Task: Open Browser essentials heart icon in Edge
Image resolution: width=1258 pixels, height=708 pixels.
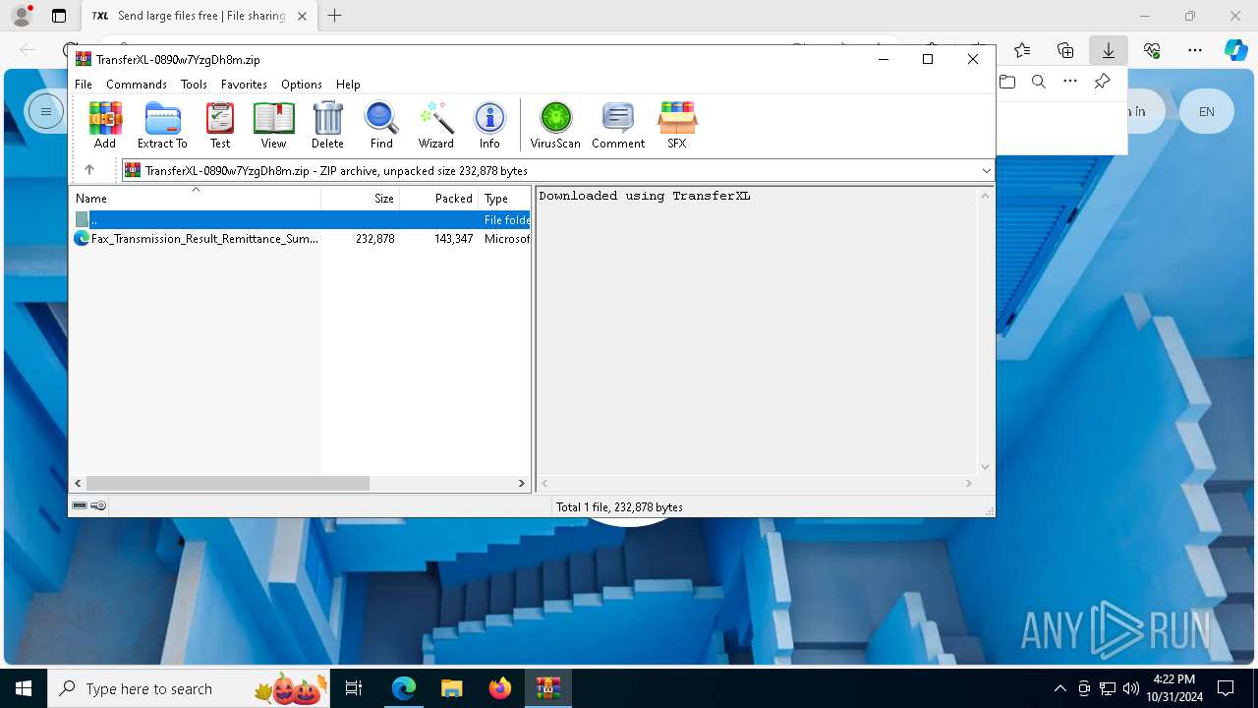Action: coord(1152,50)
